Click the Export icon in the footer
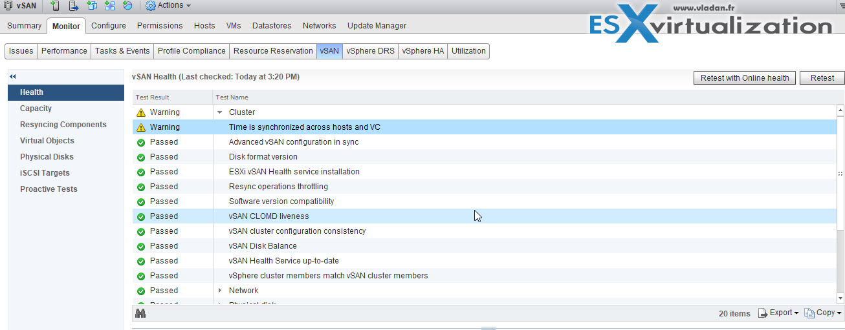This screenshot has width=845, height=330. point(763,313)
